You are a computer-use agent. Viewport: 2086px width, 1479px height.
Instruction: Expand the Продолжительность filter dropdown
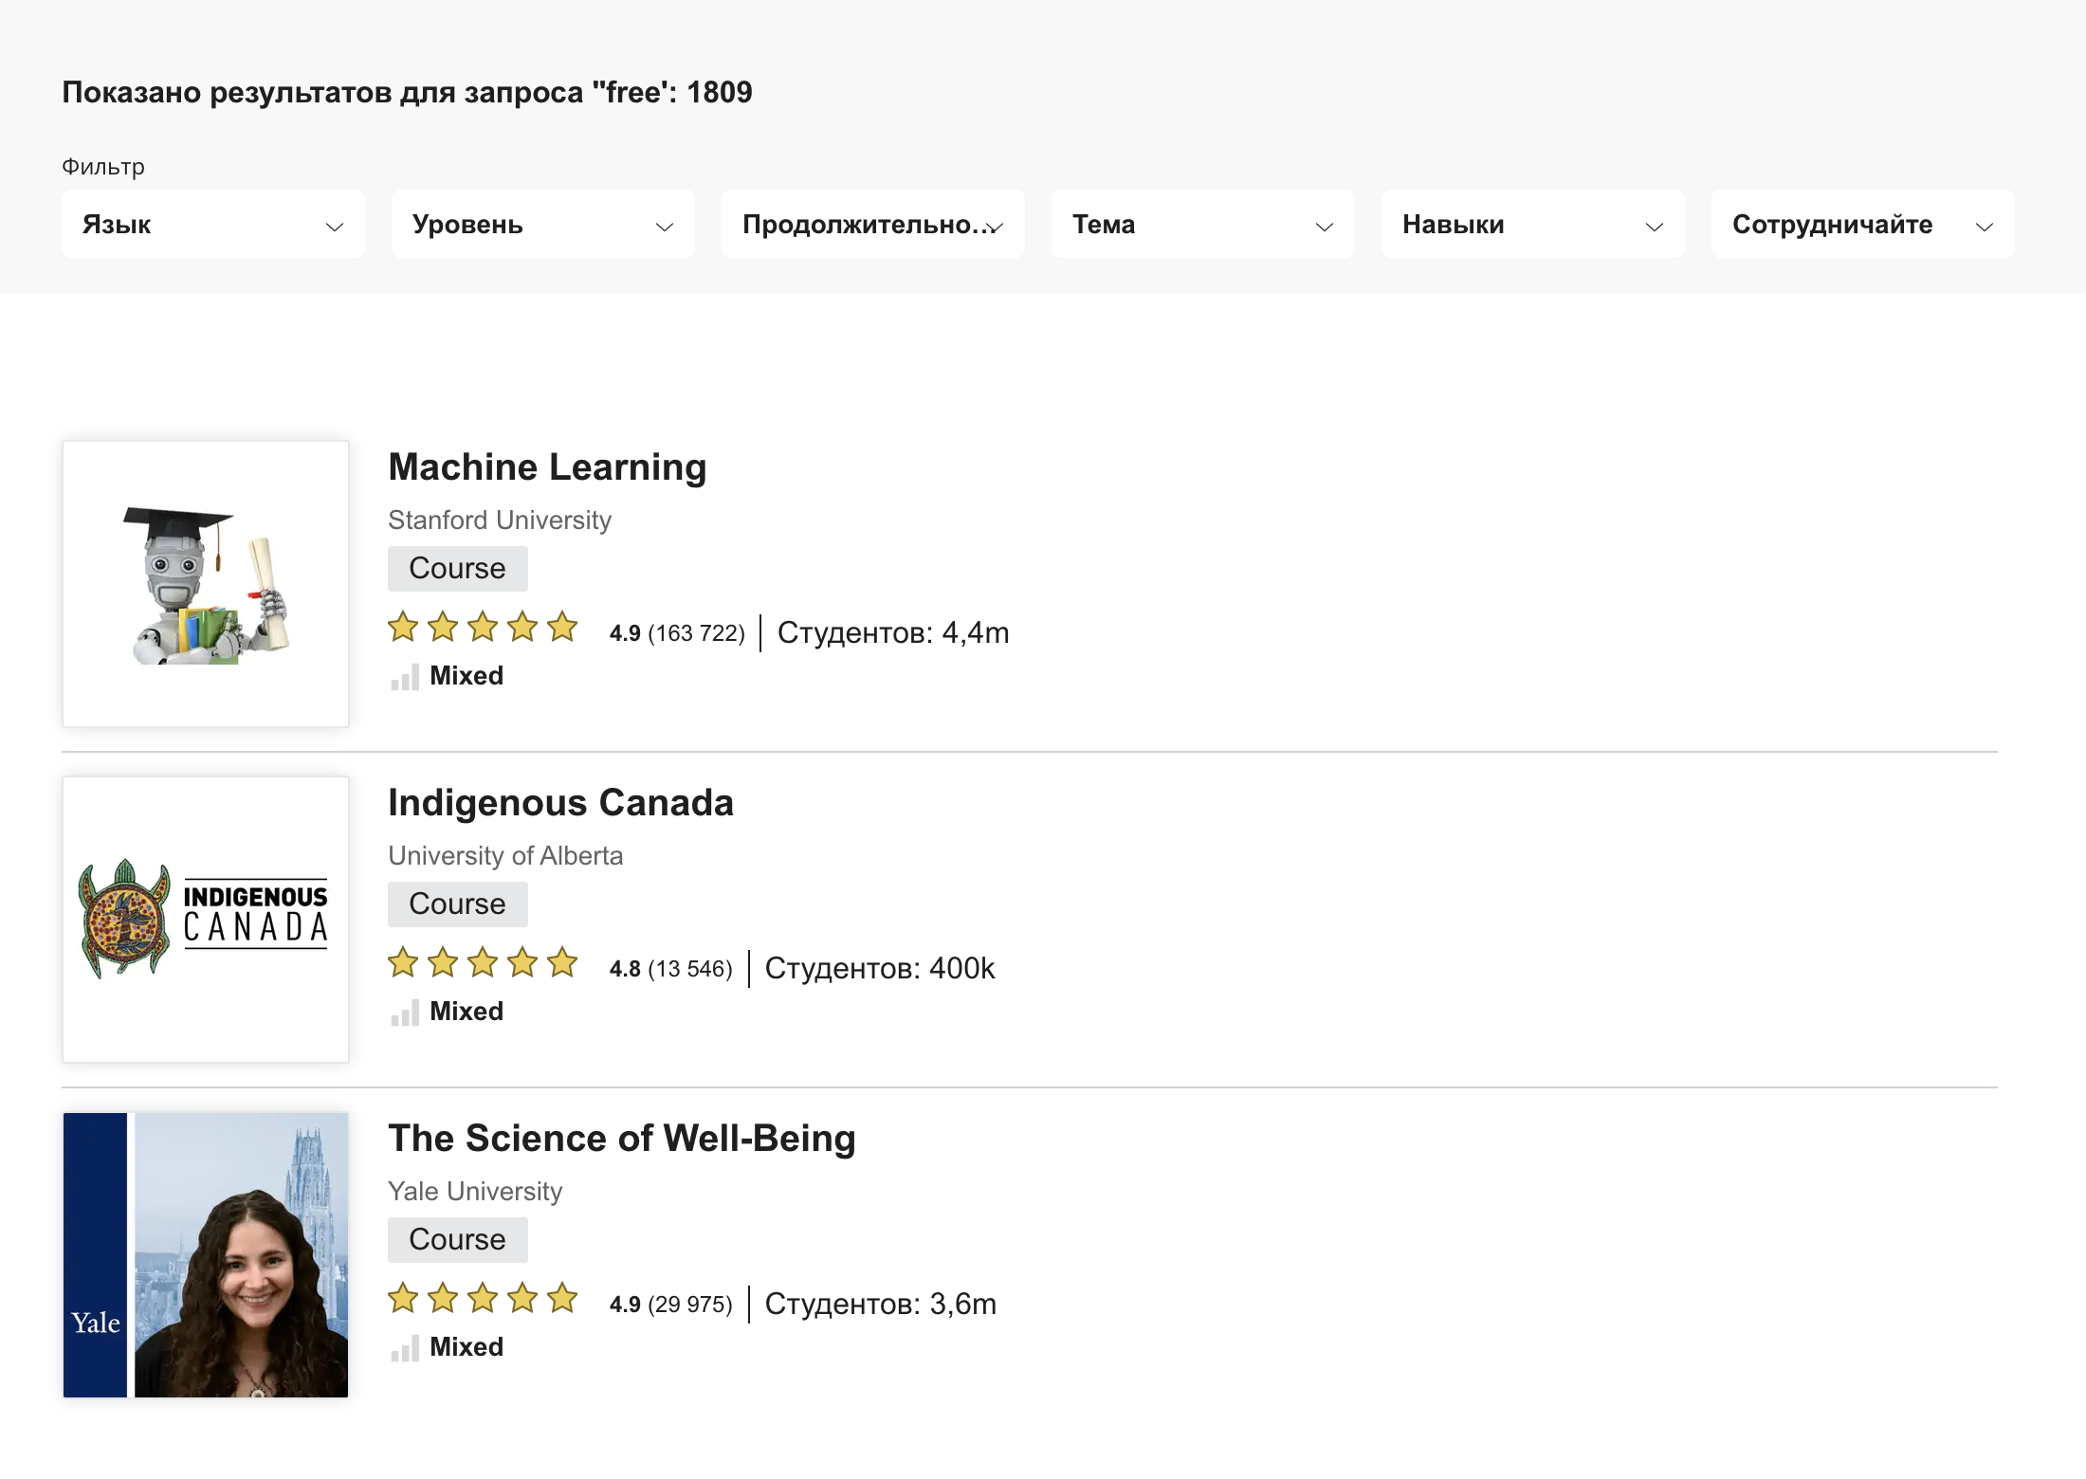pyautogui.click(x=873, y=225)
